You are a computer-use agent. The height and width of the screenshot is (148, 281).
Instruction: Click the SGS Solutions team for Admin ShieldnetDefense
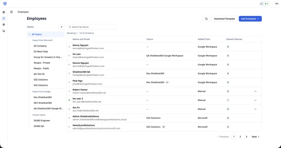click(x=153, y=118)
